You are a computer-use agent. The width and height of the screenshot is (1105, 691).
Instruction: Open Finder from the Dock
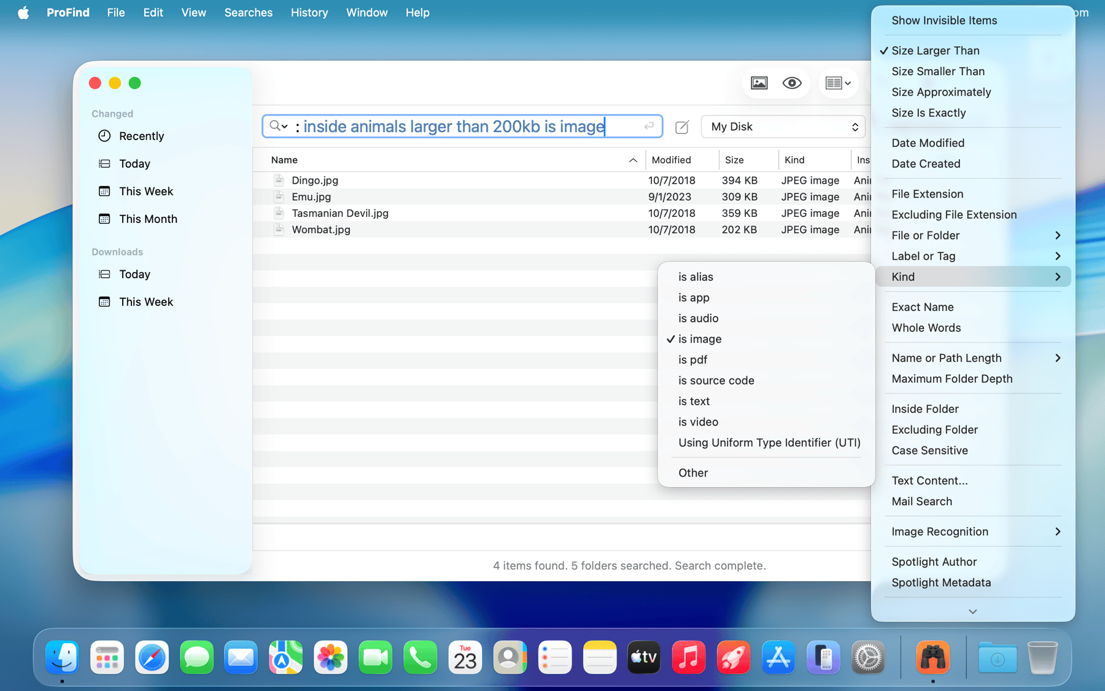coord(62,658)
